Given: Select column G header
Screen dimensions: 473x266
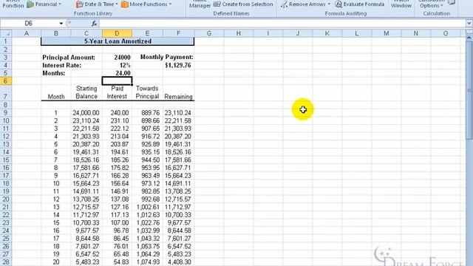Looking at the screenshot, I should (x=209, y=33).
